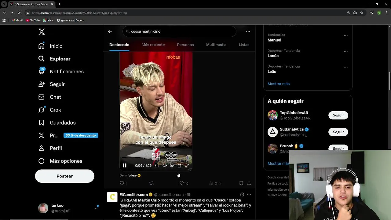Open Notificaciones with 10 badge
The image size is (391, 220).
pos(61,71)
